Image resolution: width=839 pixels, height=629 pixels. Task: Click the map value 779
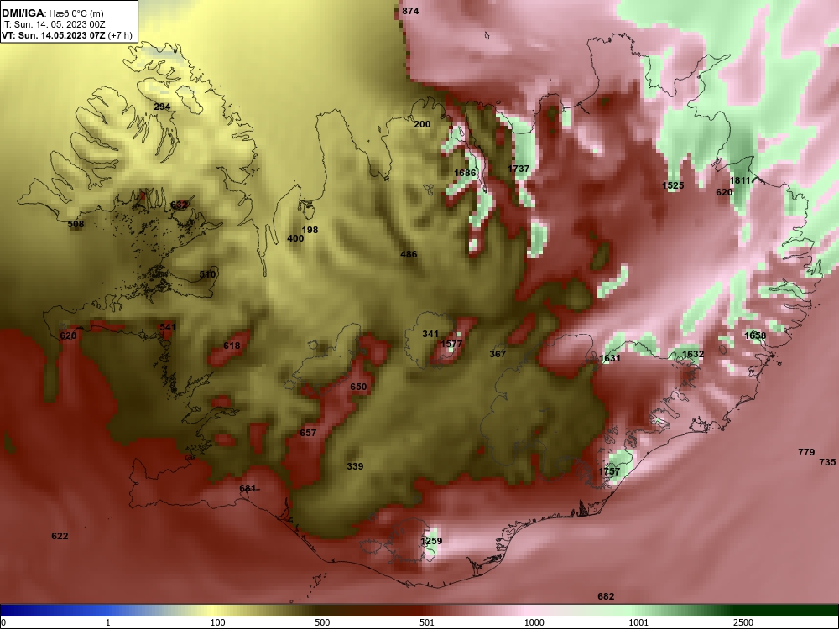[806, 452]
